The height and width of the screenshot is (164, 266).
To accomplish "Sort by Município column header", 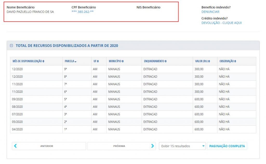I will 116,61.
